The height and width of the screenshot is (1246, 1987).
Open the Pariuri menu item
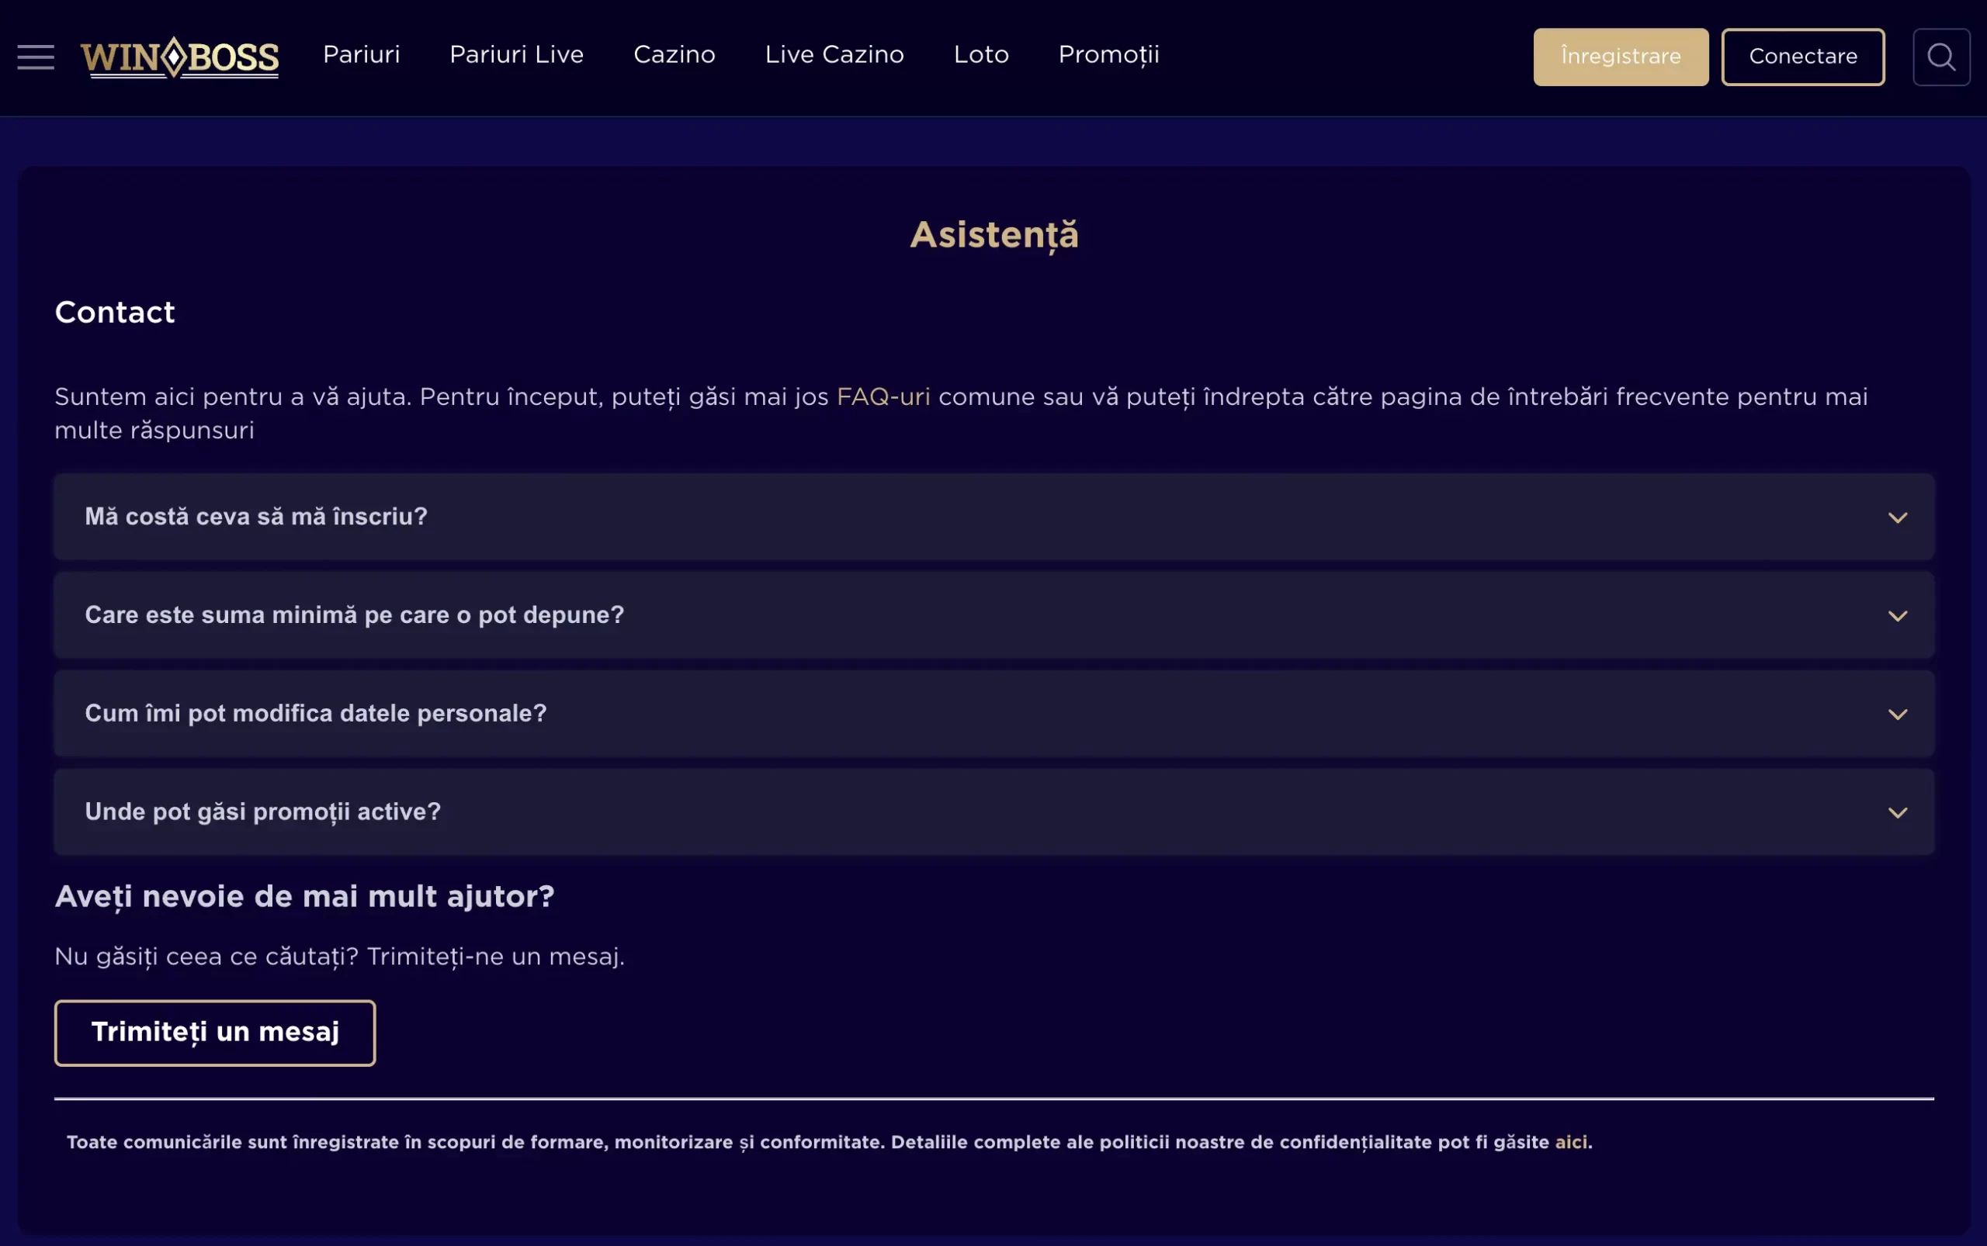pos(361,54)
